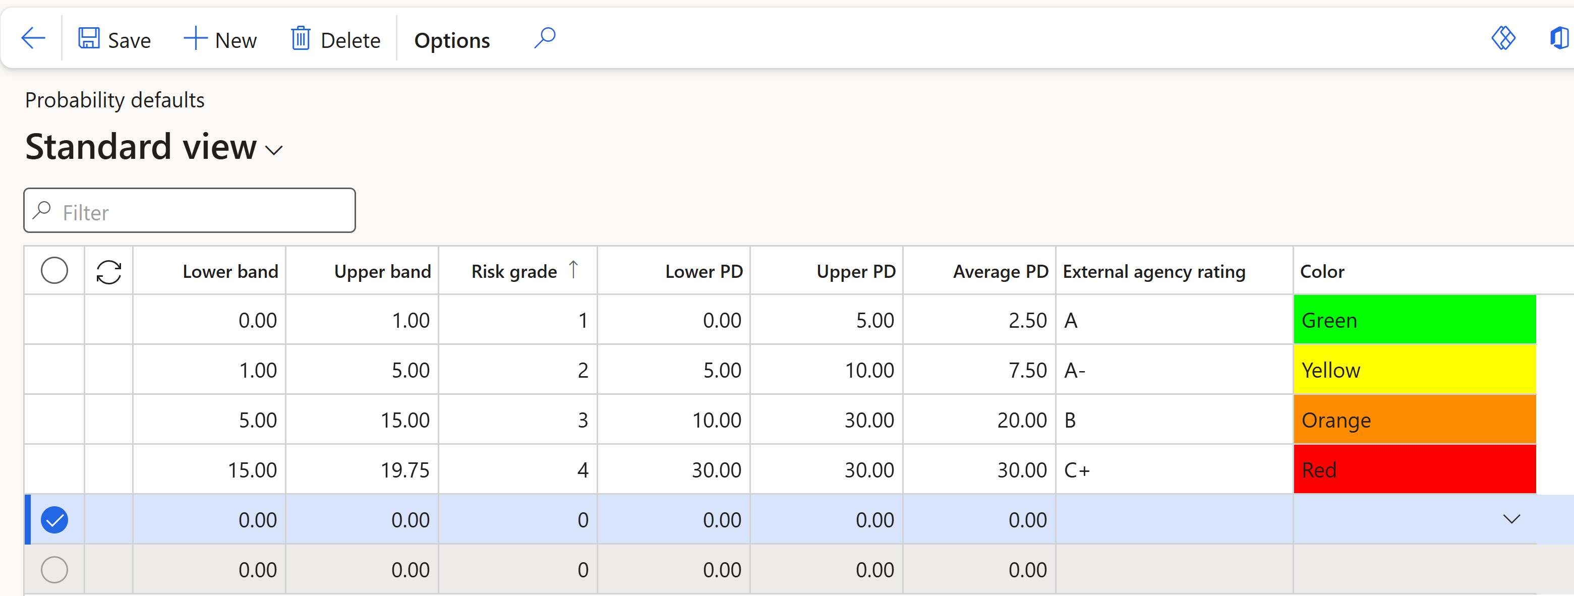Click the grid refresh icon
The image size is (1574, 596).
click(x=109, y=272)
